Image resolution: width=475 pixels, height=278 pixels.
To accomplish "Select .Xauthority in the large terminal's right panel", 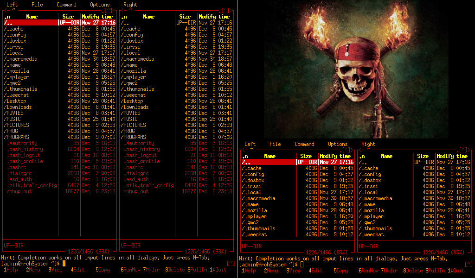I will [x=177, y=143].
